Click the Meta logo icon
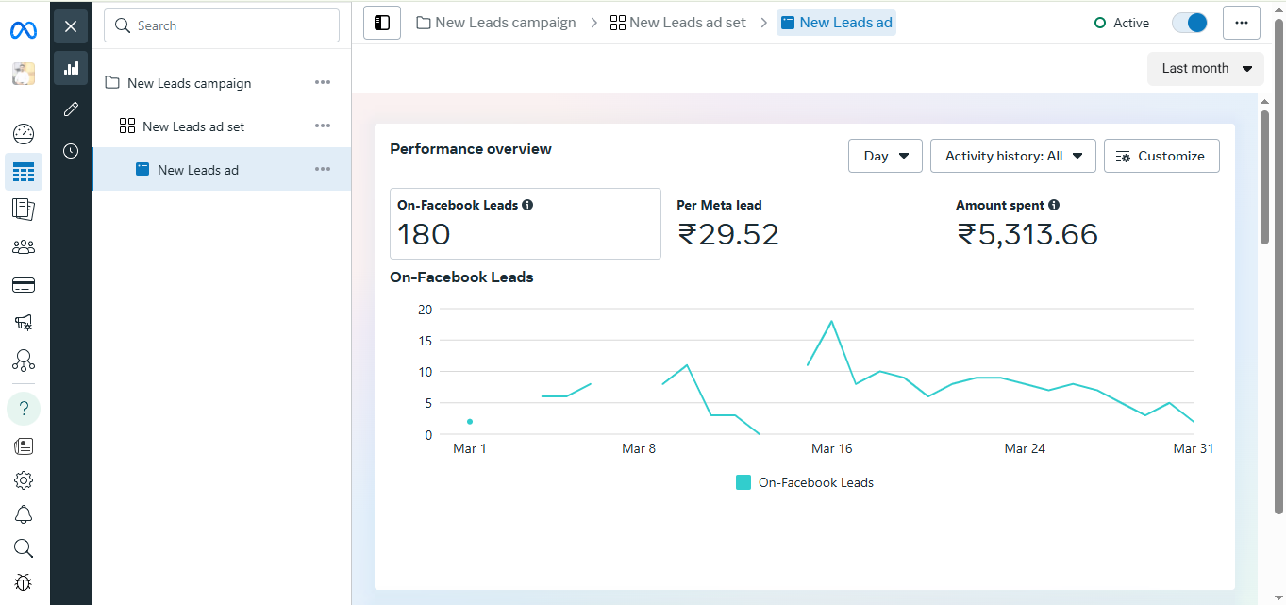 (24, 30)
